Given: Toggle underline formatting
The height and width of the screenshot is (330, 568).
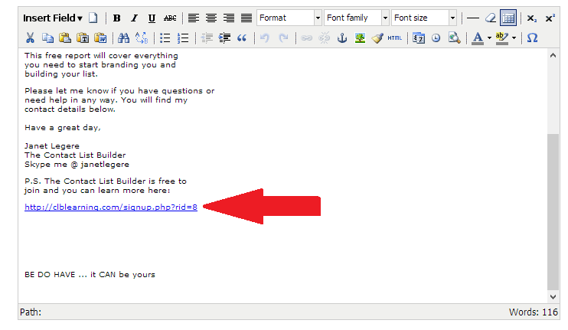Looking at the screenshot, I should tap(152, 18).
